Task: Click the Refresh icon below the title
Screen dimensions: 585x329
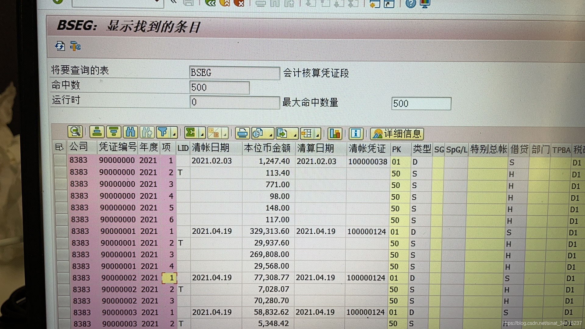Action: point(60,46)
